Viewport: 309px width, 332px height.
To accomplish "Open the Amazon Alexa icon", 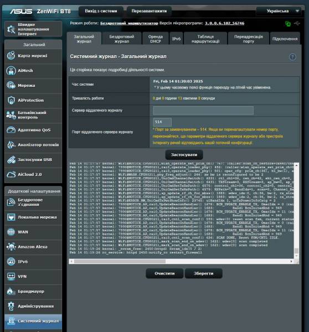I will [11, 247].
